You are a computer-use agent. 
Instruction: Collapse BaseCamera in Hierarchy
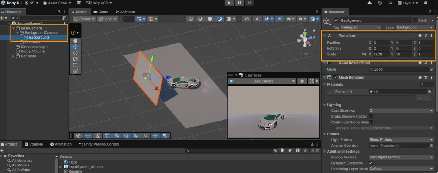14,28
